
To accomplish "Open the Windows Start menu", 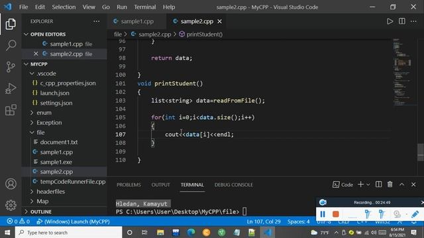I will 7,232.
